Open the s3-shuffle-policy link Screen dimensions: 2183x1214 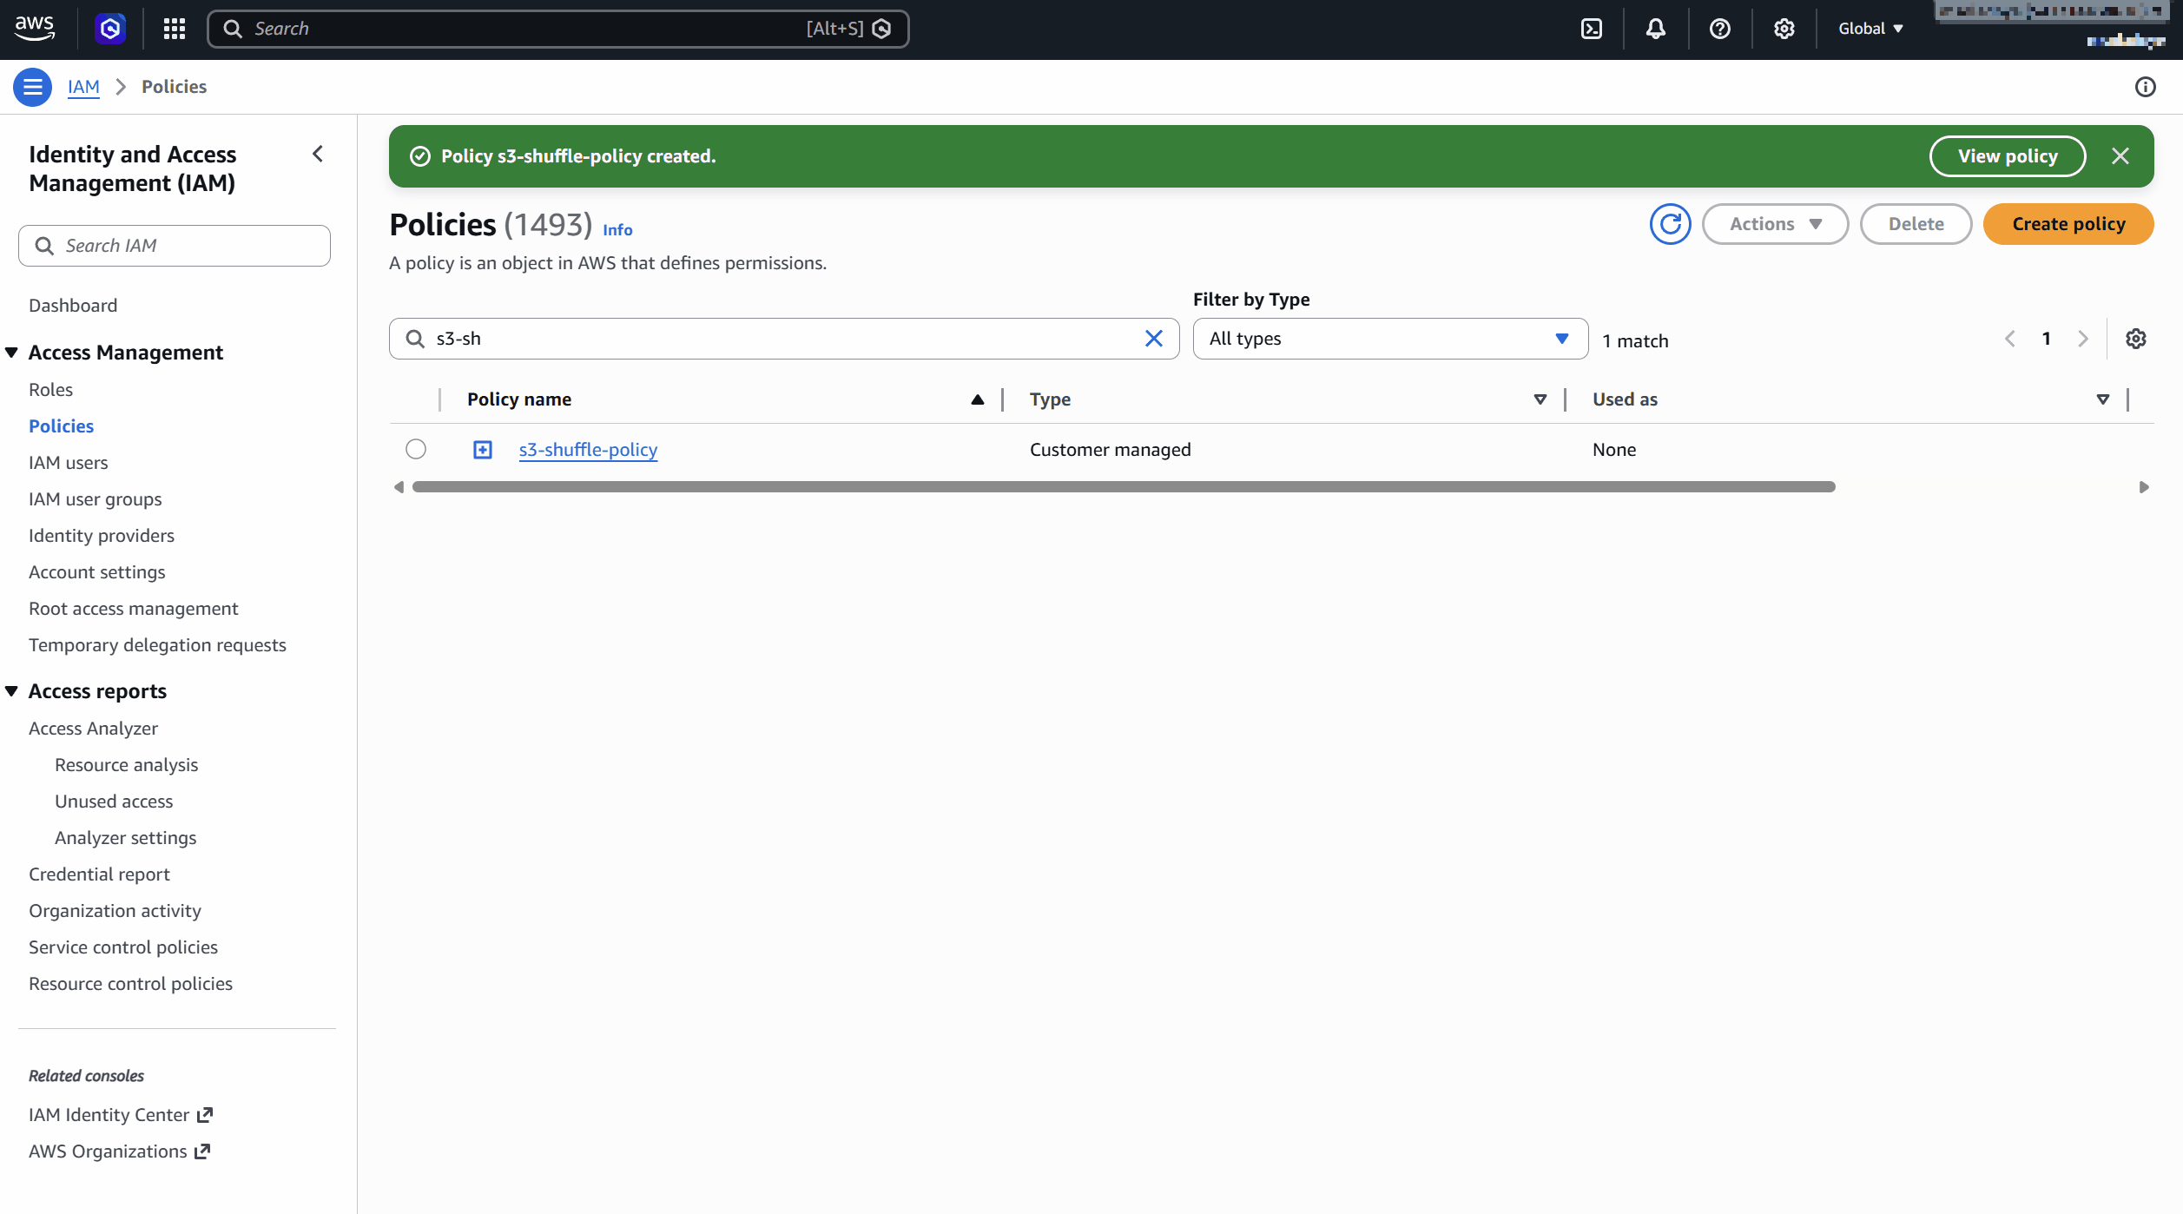coord(589,450)
